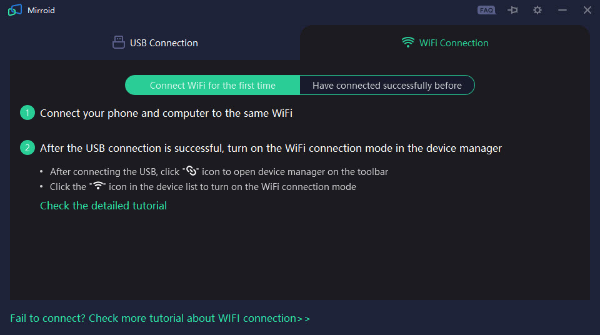Screen dimensions: 600x335
Task: Minimize the Mirroid window
Action: [x=562, y=10]
